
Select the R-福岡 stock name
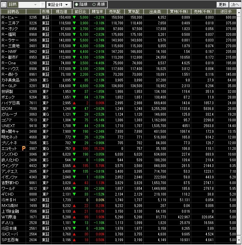click(x=9, y=35)
